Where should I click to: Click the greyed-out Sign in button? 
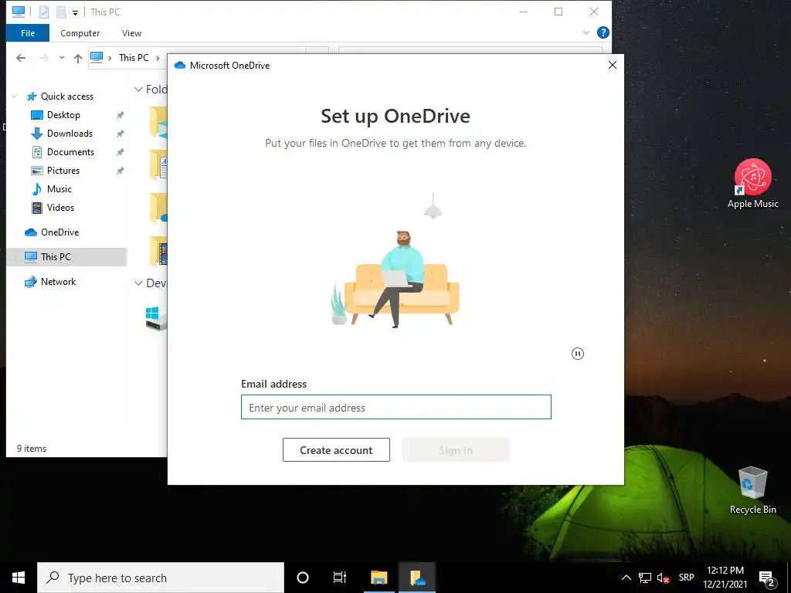[456, 450]
